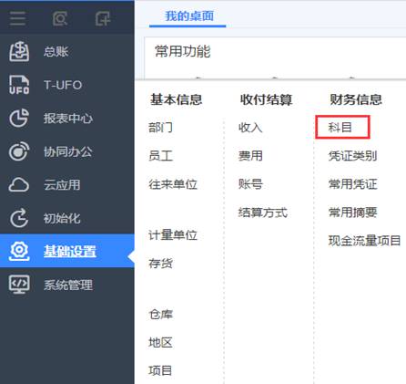Click the add-new-window plus icon
Viewport: 406px width, 384px height.
pos(103,19)
